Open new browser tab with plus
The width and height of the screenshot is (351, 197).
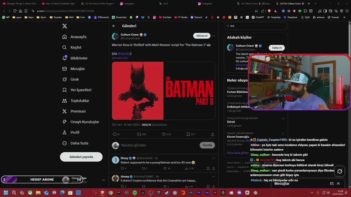316,4
